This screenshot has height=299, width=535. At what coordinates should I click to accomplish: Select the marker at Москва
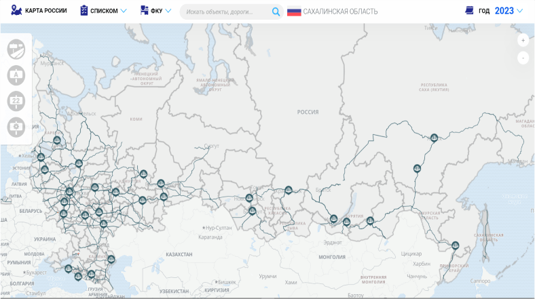[x=69, y=192]
